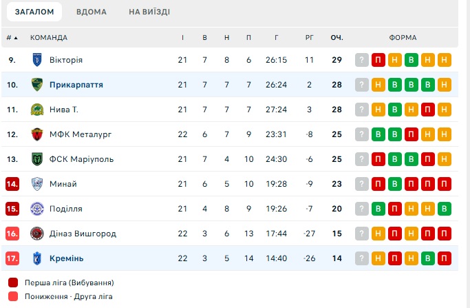Click the gray ? badge in Минай row

pyautogui.click(x=362, y=184)
